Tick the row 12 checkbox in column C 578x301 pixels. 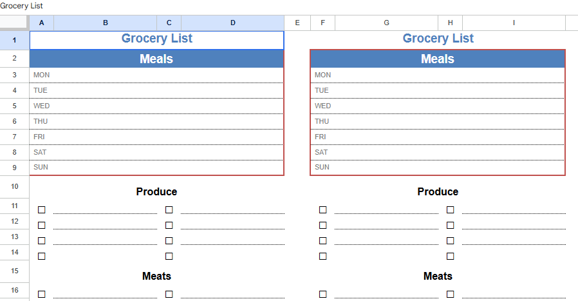pos(169,225)
